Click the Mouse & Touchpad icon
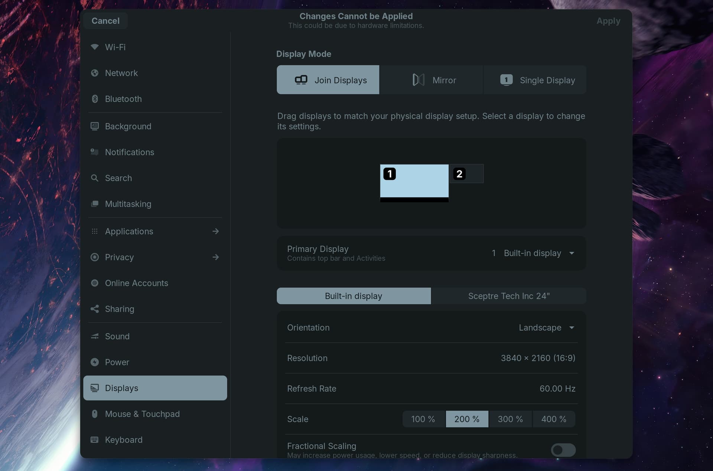The image size is (713, 471). click(95, 414)
